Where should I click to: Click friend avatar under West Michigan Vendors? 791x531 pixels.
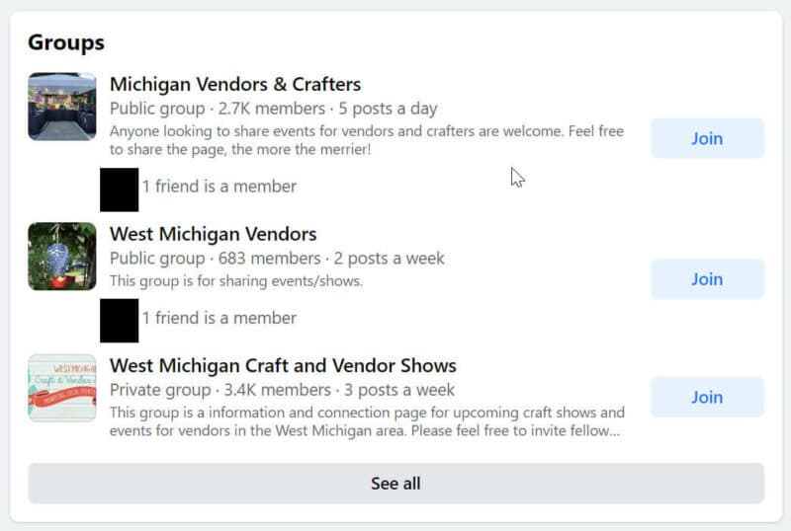[x=119, y=321]
